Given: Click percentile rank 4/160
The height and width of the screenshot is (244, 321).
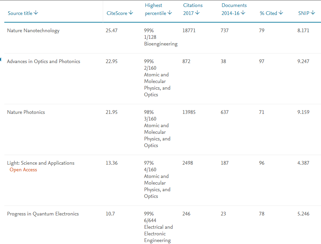Looking at the screenshot, I should [x=150, y=170].
